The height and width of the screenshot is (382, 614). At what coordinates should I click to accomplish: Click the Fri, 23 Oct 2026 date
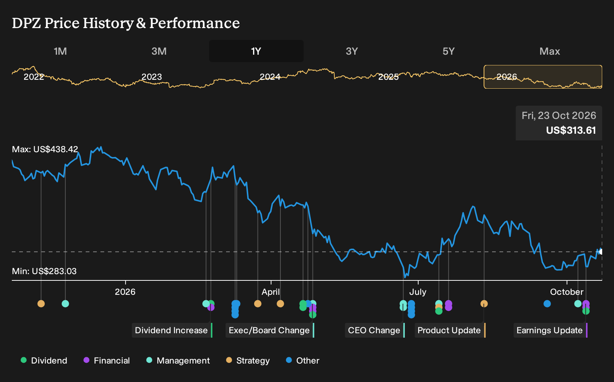tap(559, 116)
